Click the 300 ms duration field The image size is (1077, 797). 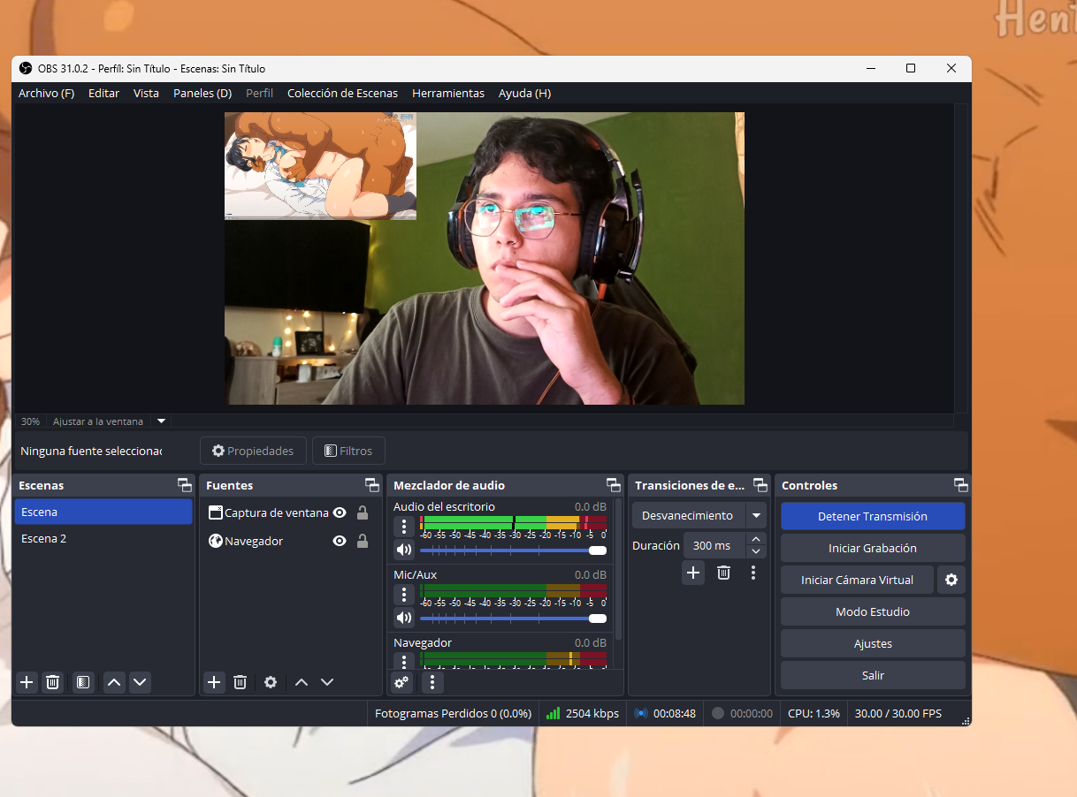[714, 545]
